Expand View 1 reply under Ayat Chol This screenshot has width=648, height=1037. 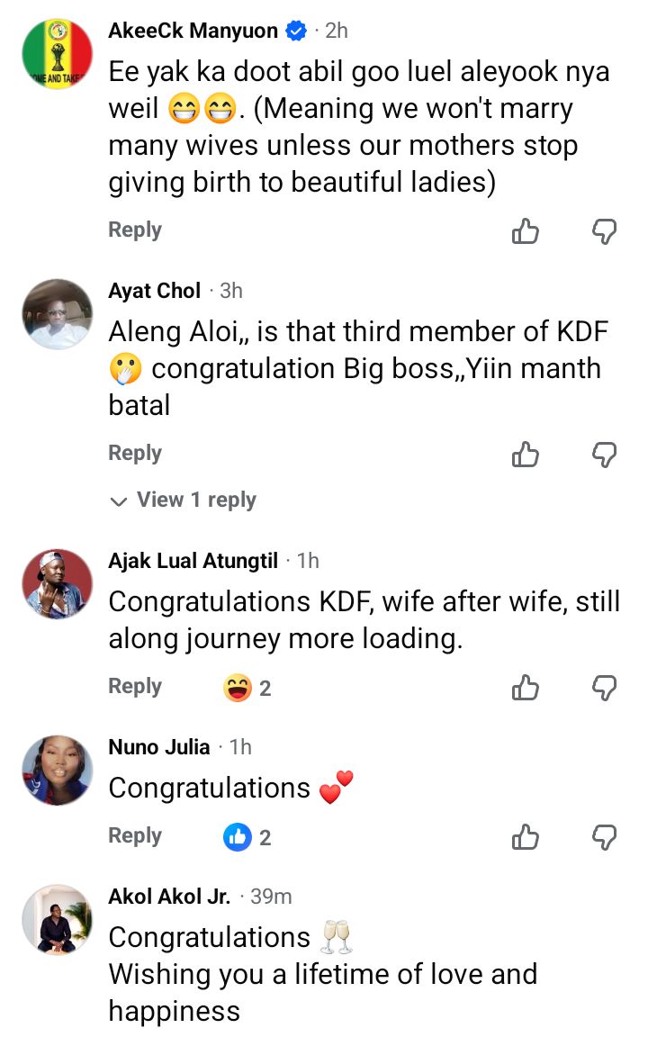pos(184,500)
